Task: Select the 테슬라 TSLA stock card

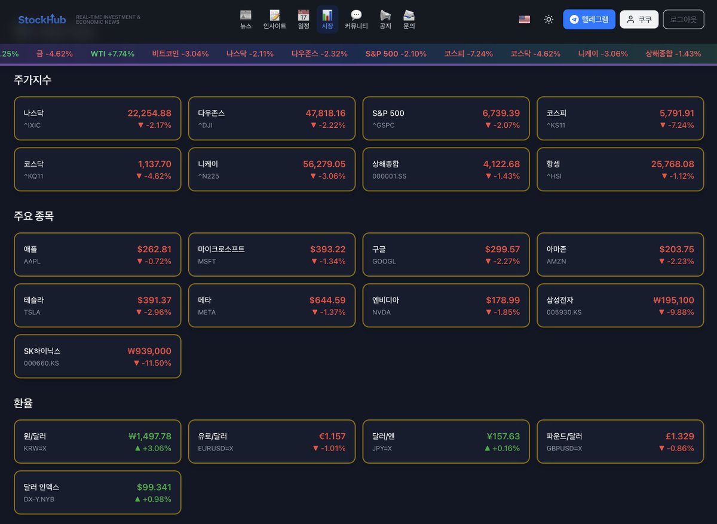Action: [x=97, y=305]
